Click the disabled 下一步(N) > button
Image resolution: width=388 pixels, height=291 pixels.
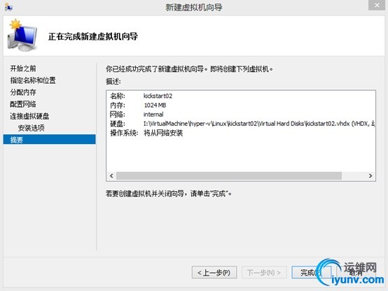point(264,272)
